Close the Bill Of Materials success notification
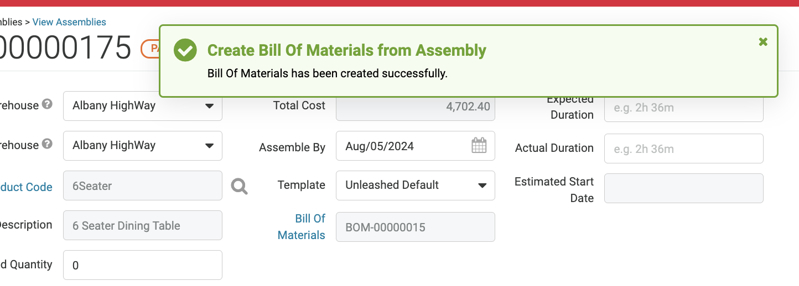The image size is (799, 286). tap(763, 42)
